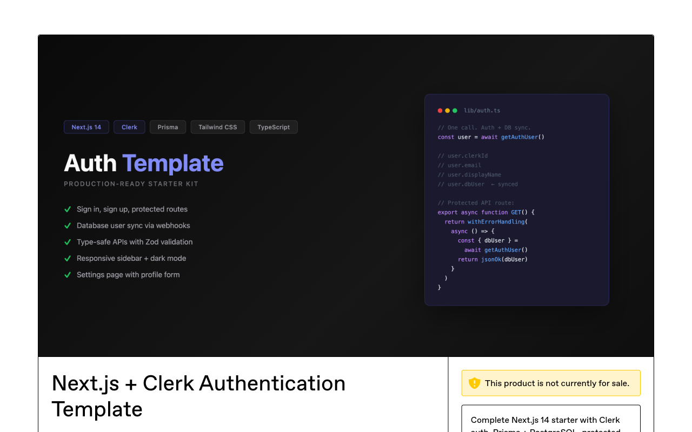692x432 pixels.
Task: Click the green traffic light dot
Action: click(x=455, y=110)
